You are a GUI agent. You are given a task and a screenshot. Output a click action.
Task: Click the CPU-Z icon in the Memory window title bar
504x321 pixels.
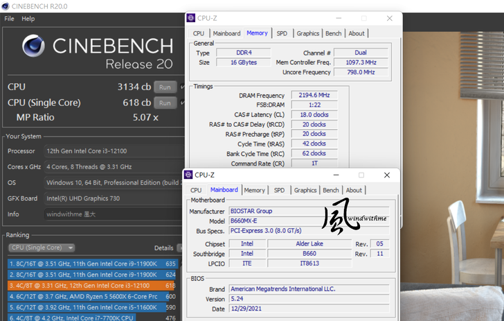(192, 19)
